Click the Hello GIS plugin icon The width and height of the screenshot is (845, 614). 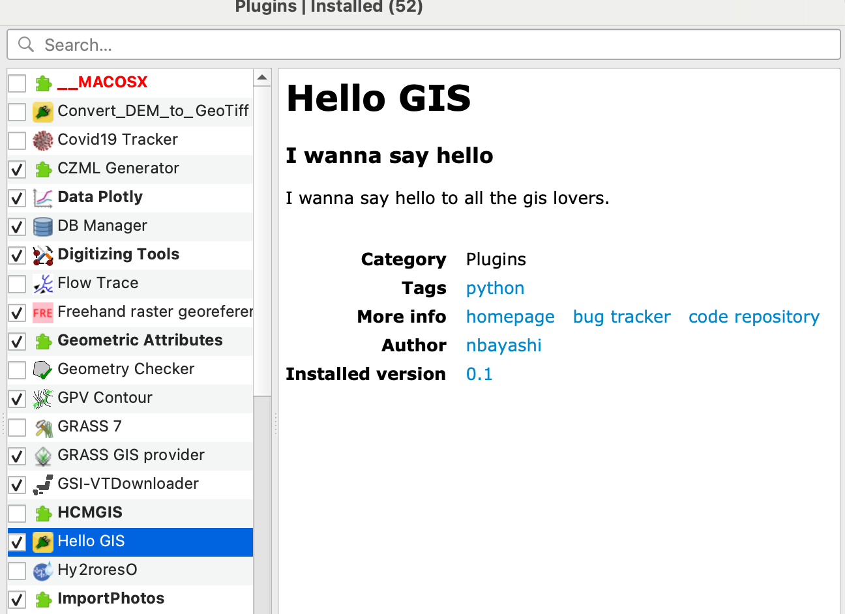point(42,541)
